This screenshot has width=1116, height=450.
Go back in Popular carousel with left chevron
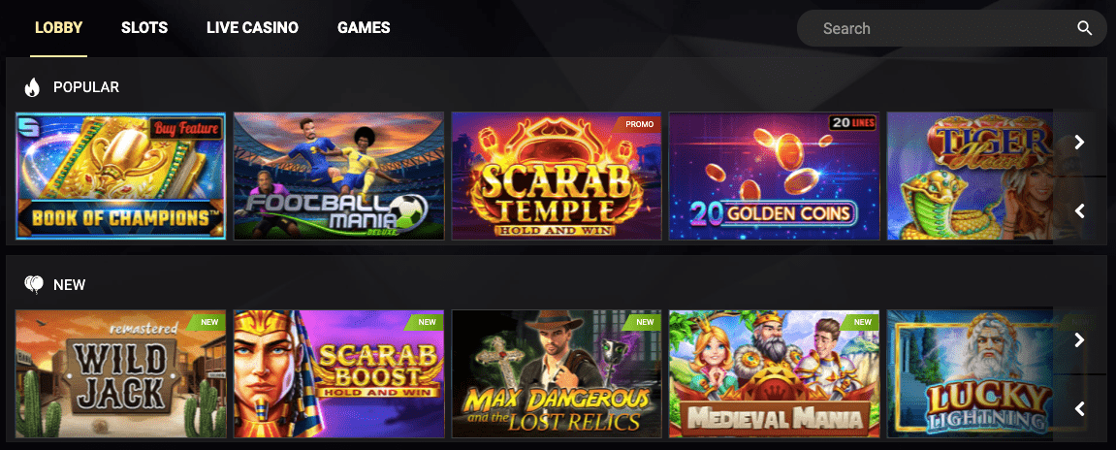point(1080,210)
